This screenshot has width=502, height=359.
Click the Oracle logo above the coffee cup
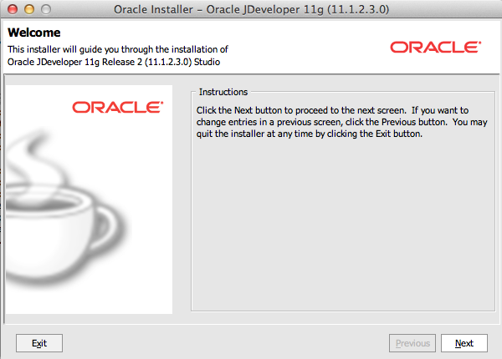(x=117, y=108)
